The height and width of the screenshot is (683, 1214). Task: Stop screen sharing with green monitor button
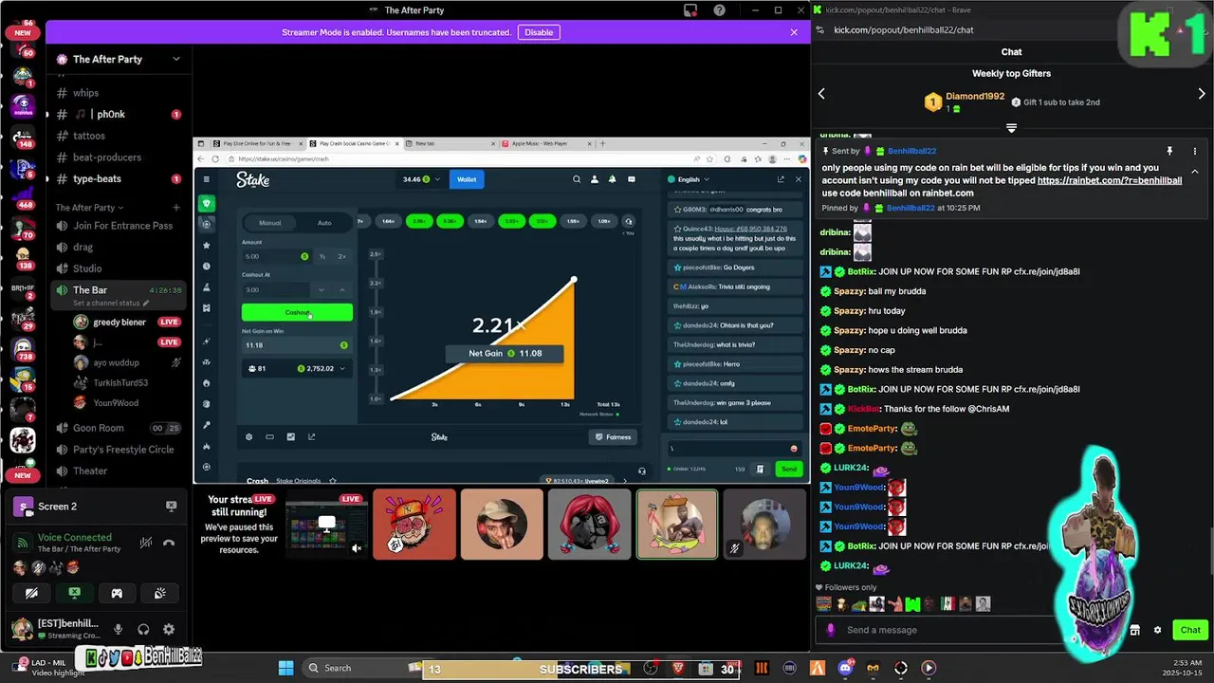coord(74,593)
